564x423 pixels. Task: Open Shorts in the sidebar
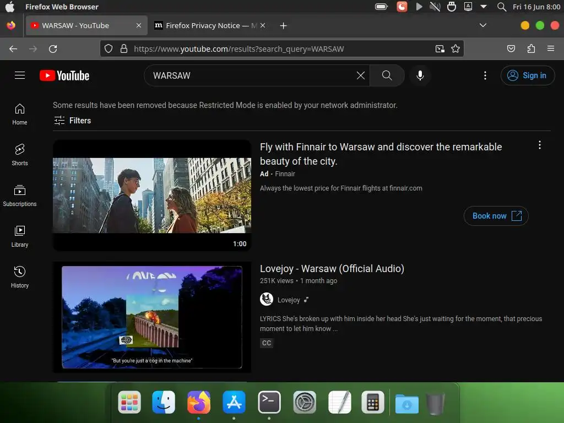click(20, 155)
